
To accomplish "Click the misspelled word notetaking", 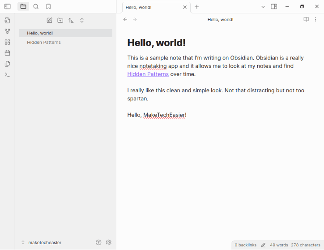I will point(153,66).
